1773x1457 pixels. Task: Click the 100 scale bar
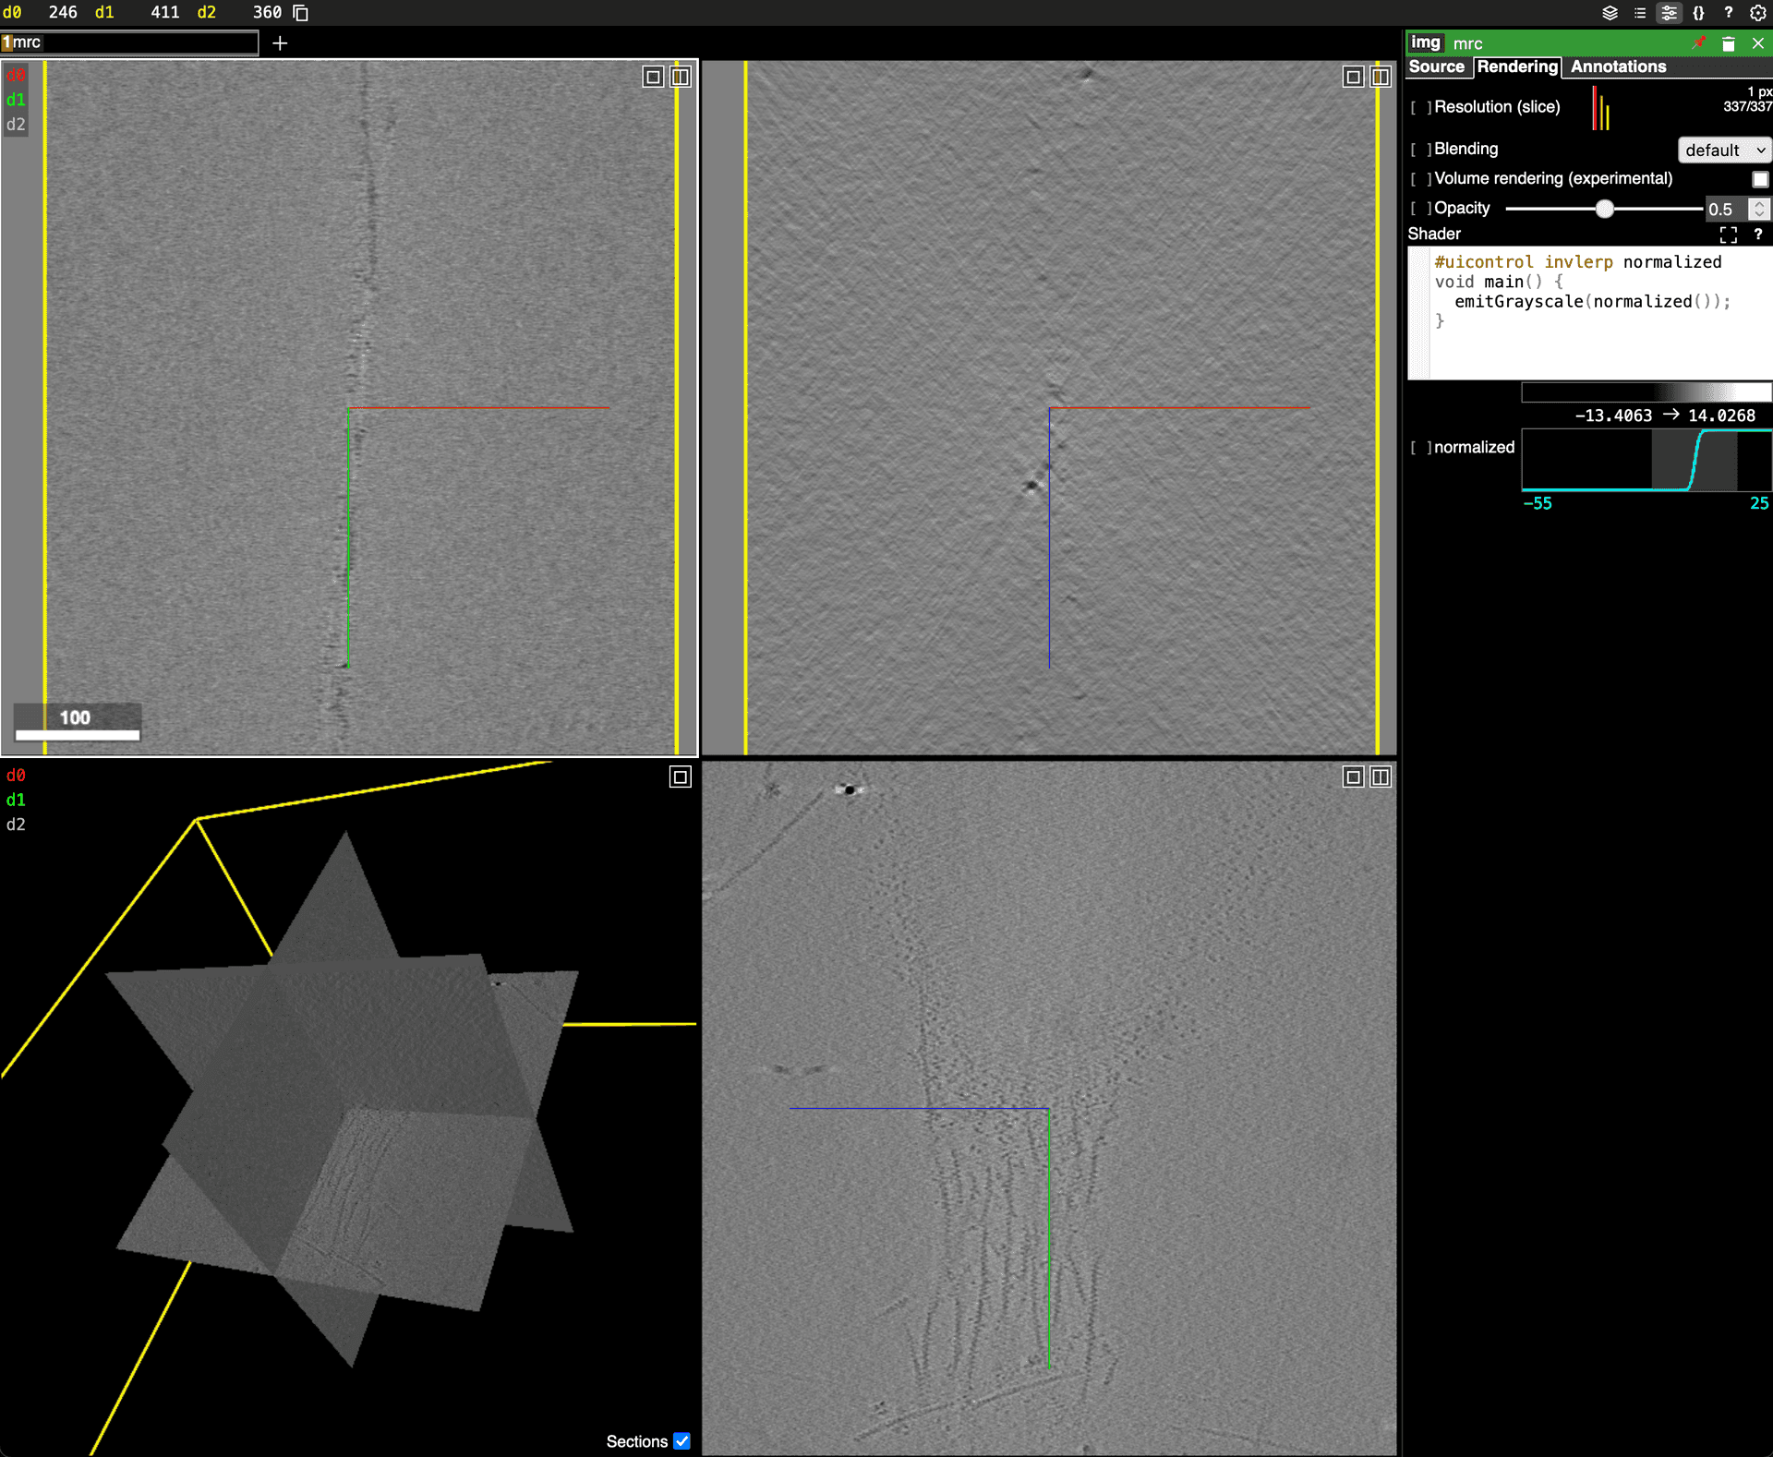[x=78, y=723]
